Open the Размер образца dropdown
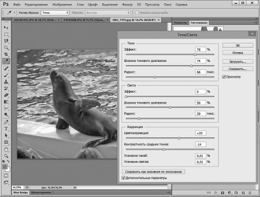This screenshot has width=260, height=197. click(55, 12)
